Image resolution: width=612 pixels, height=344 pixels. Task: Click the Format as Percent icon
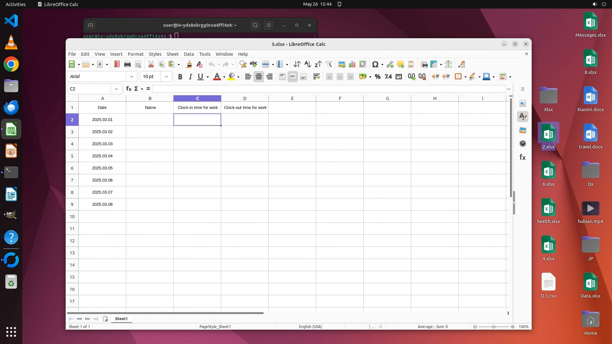tap(377, 76)
